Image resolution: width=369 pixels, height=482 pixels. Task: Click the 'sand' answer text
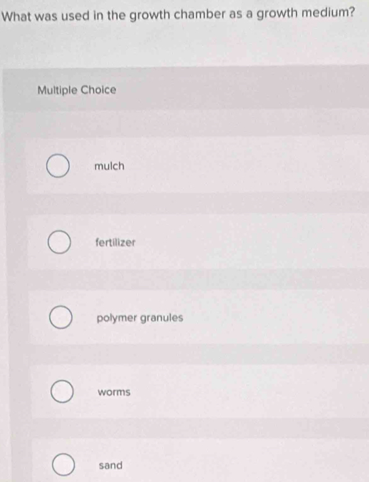click(110, 465)
